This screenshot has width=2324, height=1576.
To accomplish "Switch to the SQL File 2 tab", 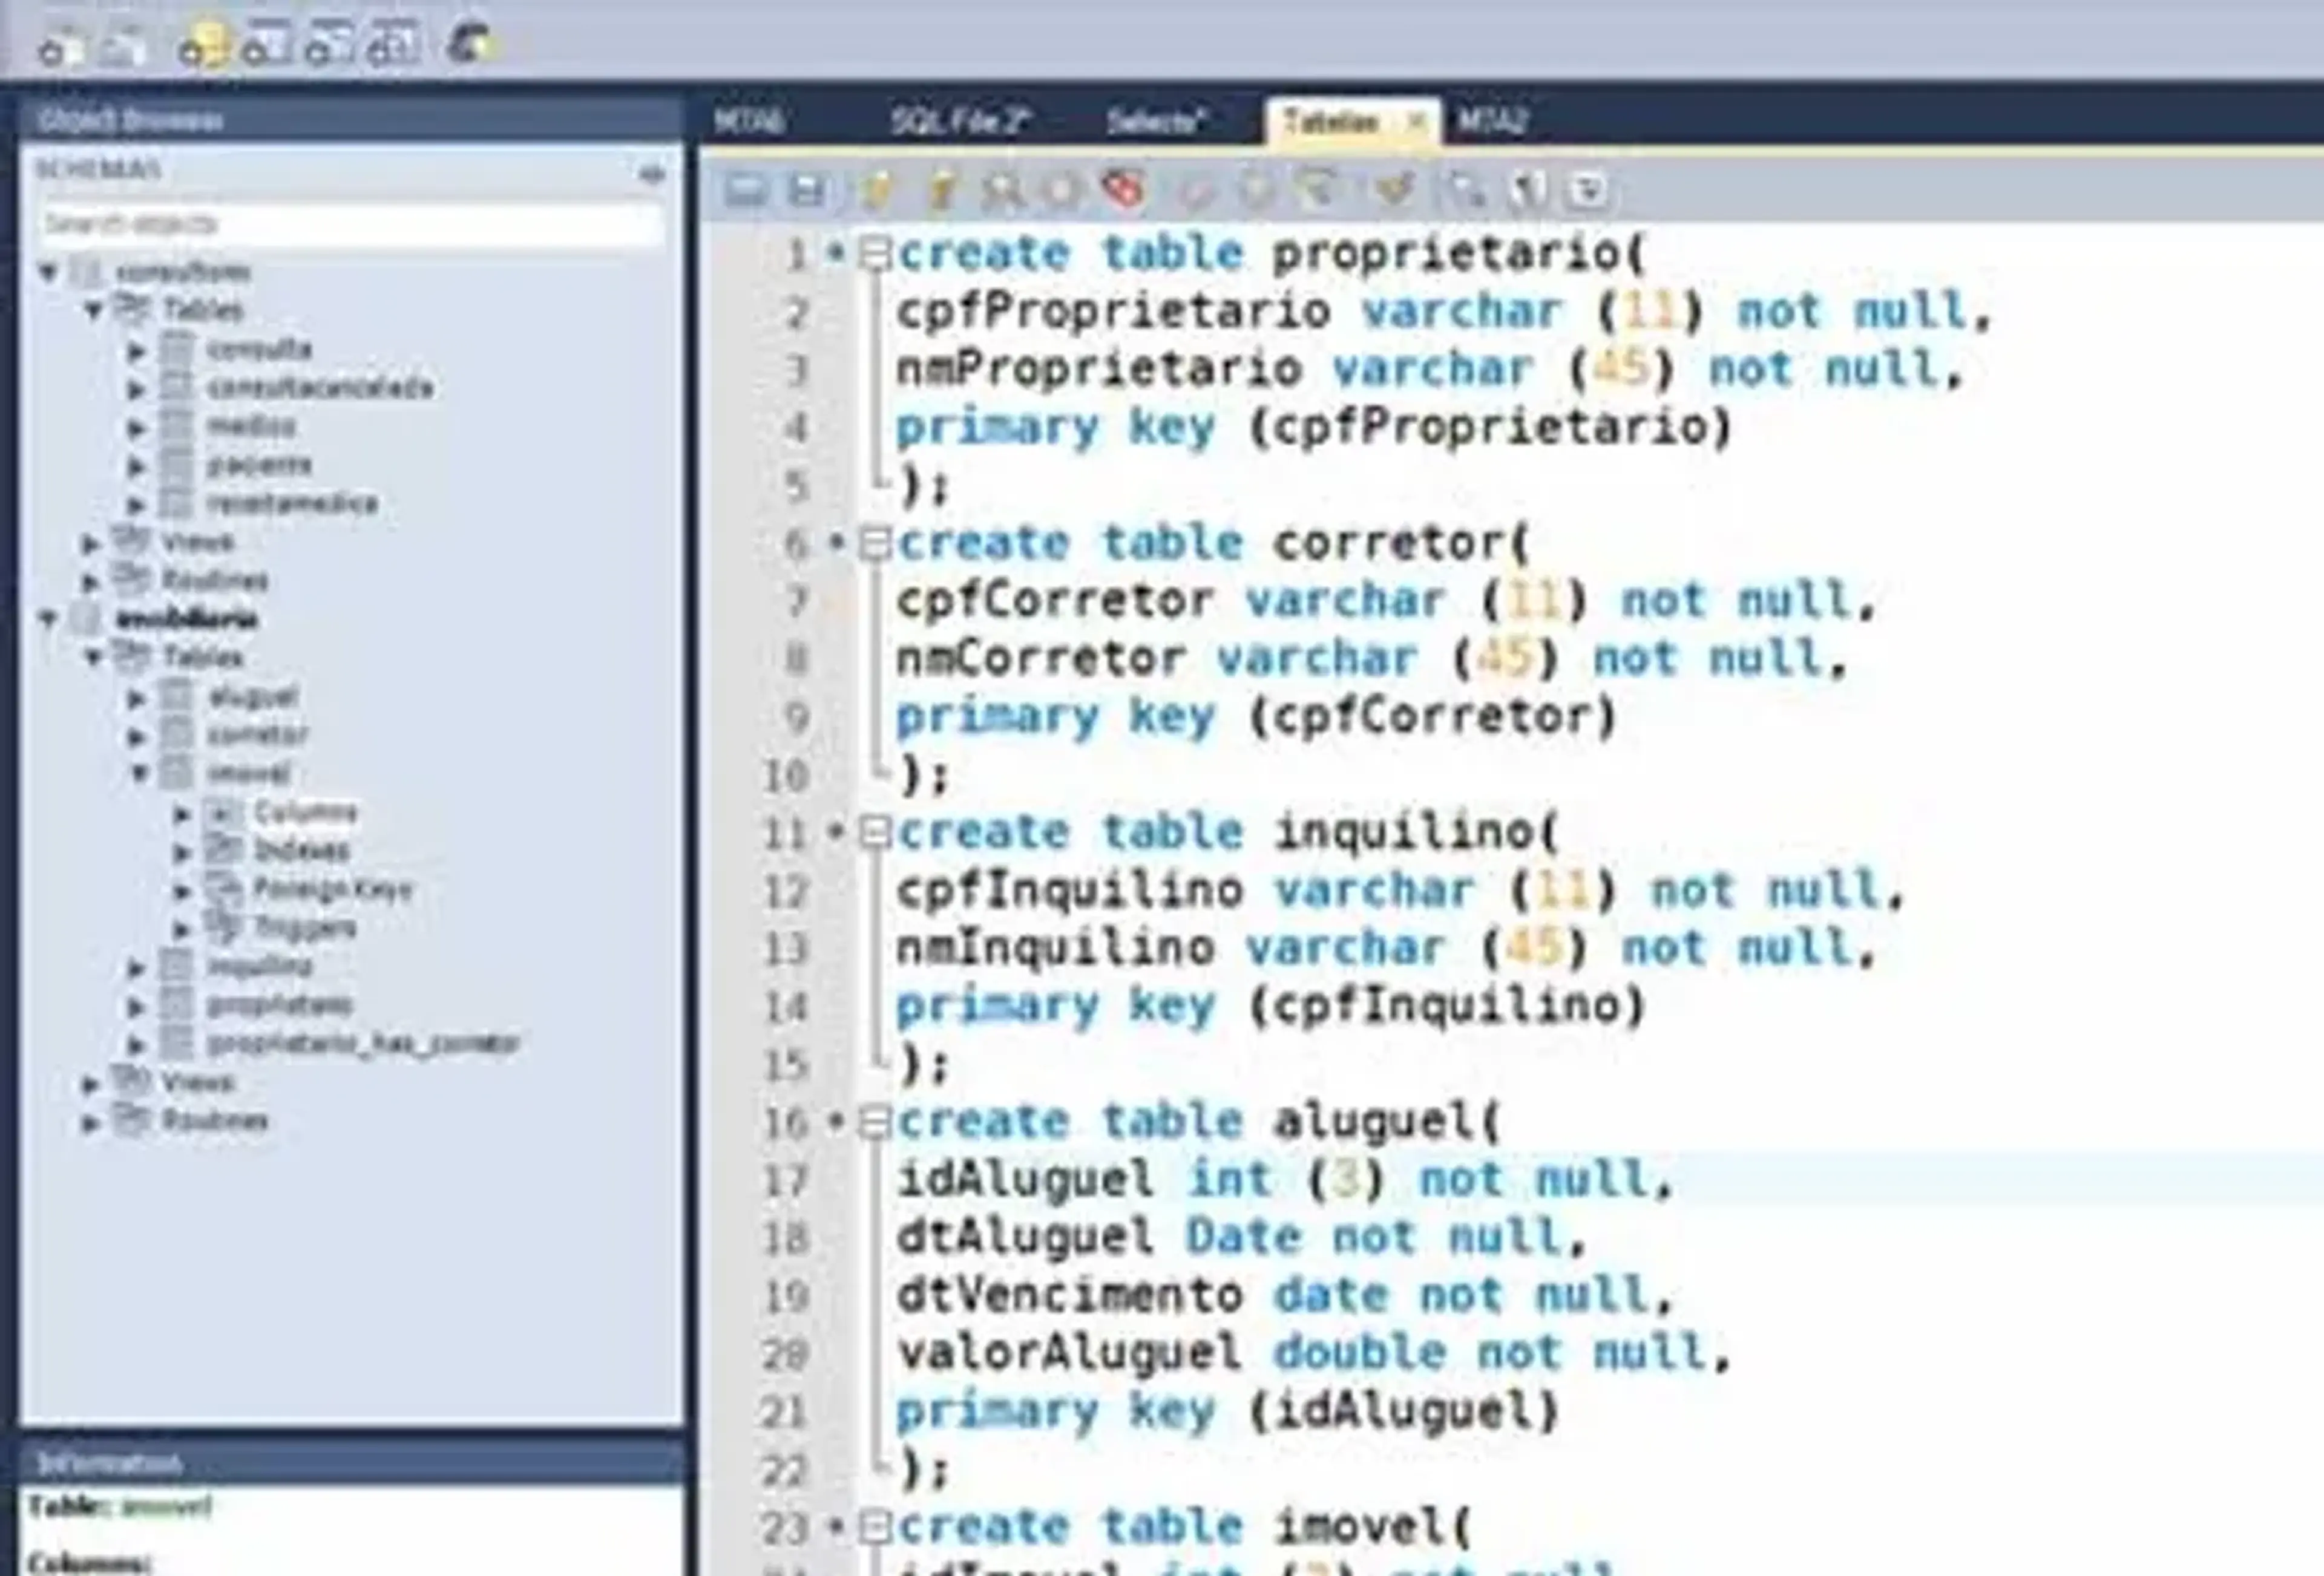I will point(959,122).
